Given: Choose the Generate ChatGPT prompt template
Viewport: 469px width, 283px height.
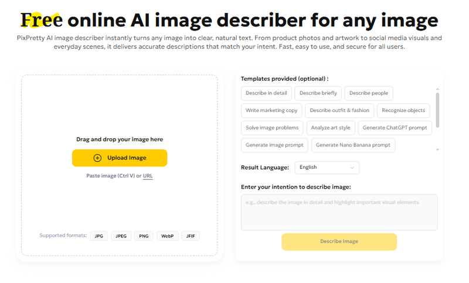Looking at the screenshot, I should pyautogui.click(x=395, y=128).
